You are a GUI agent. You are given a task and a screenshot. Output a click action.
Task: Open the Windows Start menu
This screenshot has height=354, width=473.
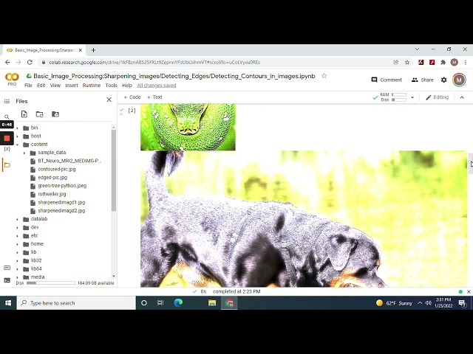8,303
